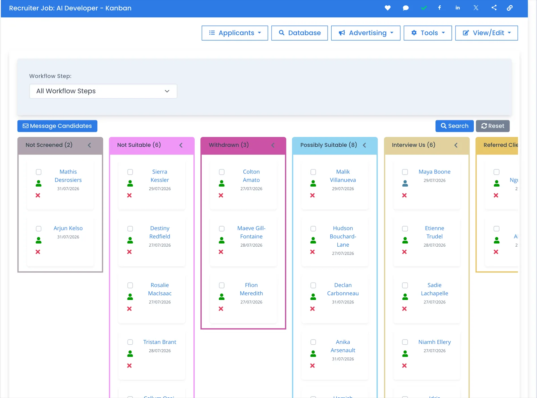Remove Etienne Trudel with red X
Screen dimensions: 537x398
pyautogui.click(x=404, y=252)
